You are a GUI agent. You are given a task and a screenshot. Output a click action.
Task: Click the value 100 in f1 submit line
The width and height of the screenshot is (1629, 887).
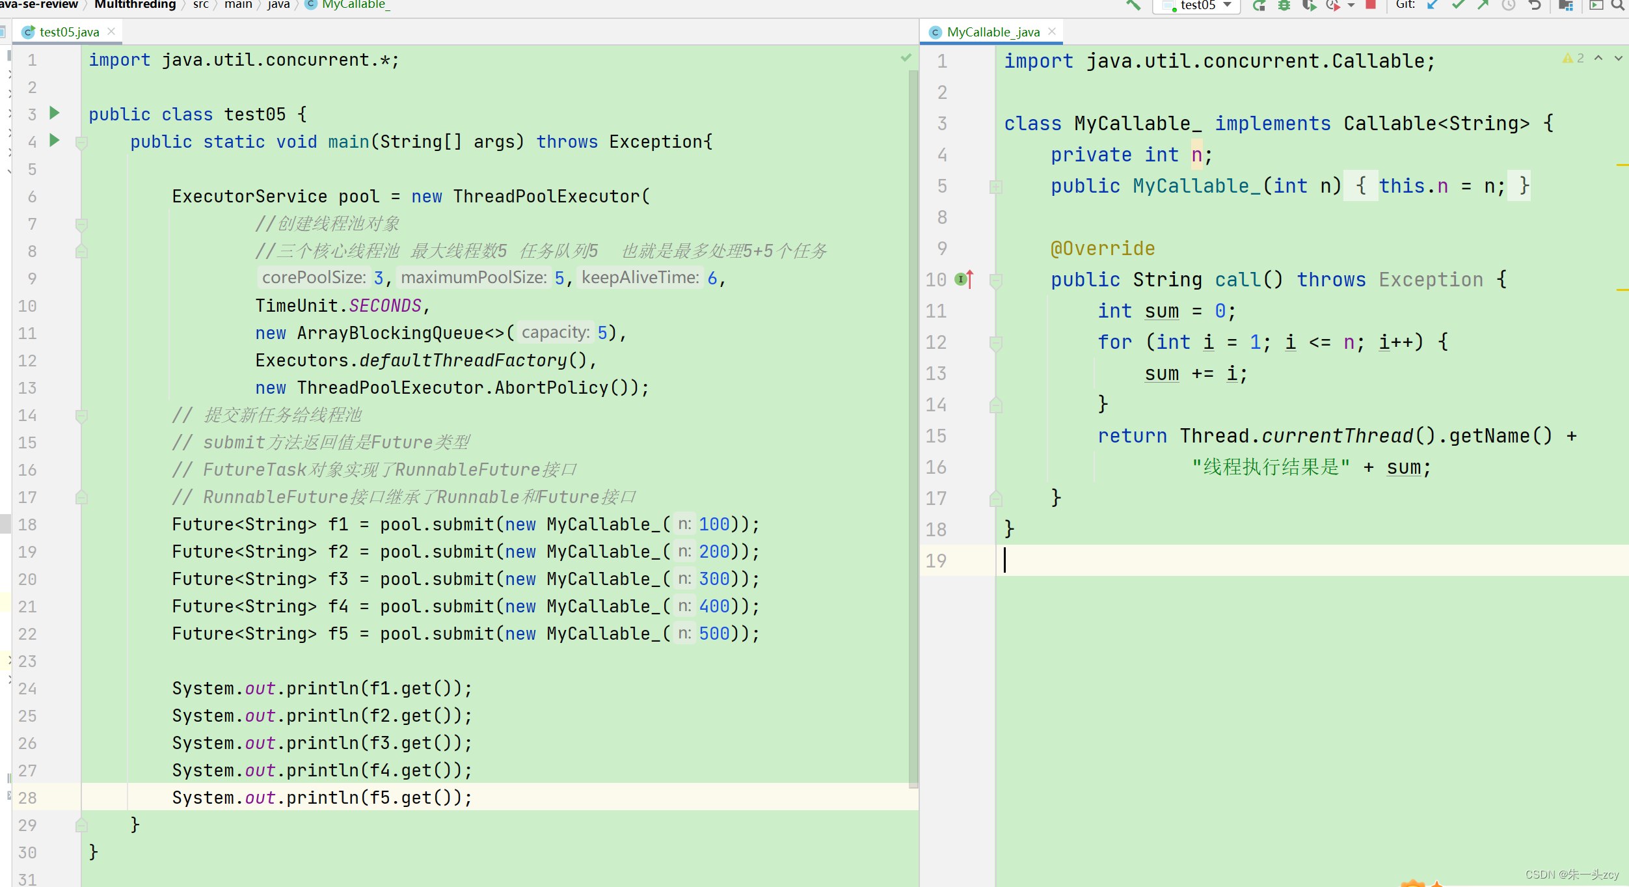(x=714, y=524)
